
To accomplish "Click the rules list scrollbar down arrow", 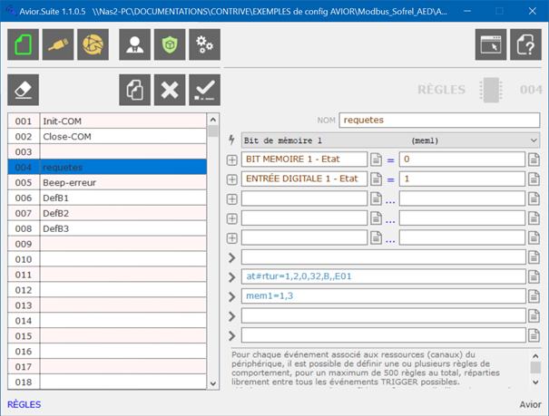I will pos(213,383).
